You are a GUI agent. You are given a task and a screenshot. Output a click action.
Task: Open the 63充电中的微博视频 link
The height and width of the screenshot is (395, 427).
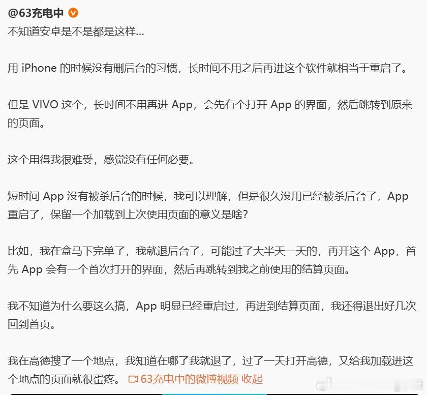click(189, 379)
